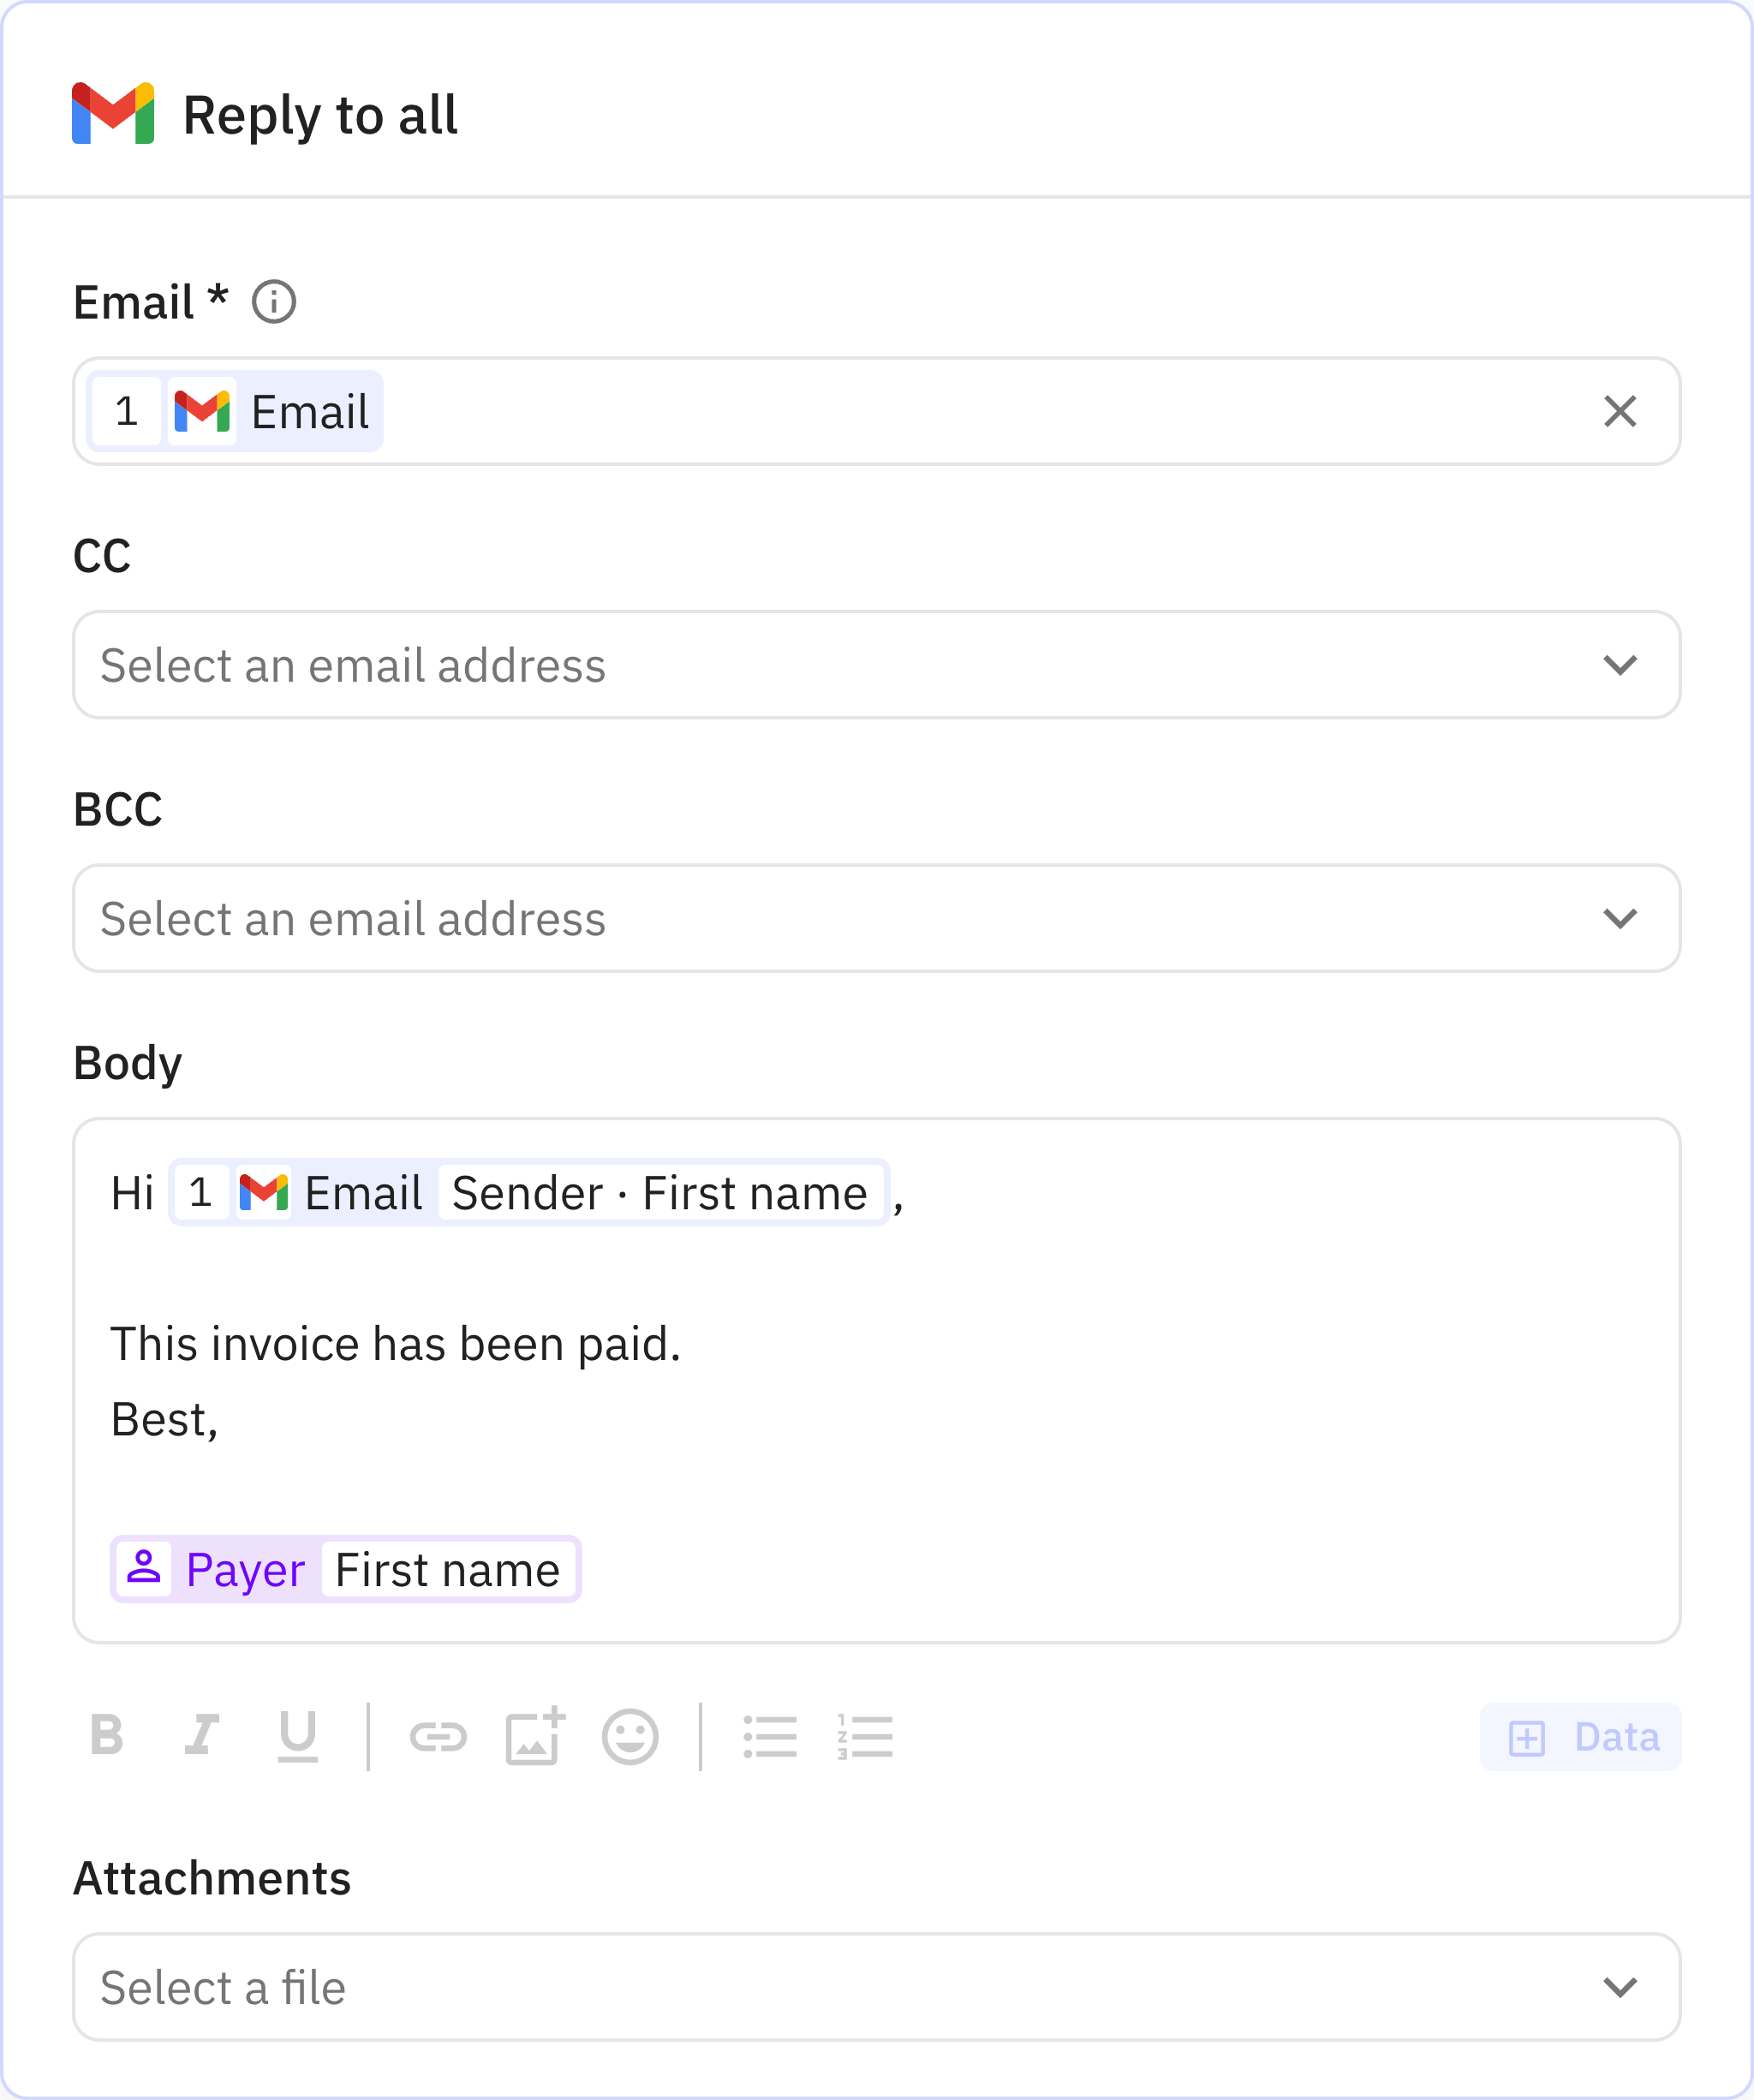This screenshot has width=1754, height=2100.
Task: Toggle bold formatting in the body toolbar
Action: 109,1735
